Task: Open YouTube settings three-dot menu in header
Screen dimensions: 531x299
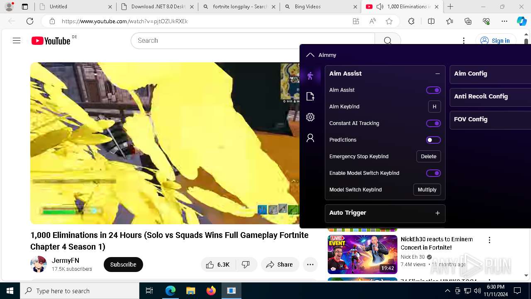Action: (464, 40)
